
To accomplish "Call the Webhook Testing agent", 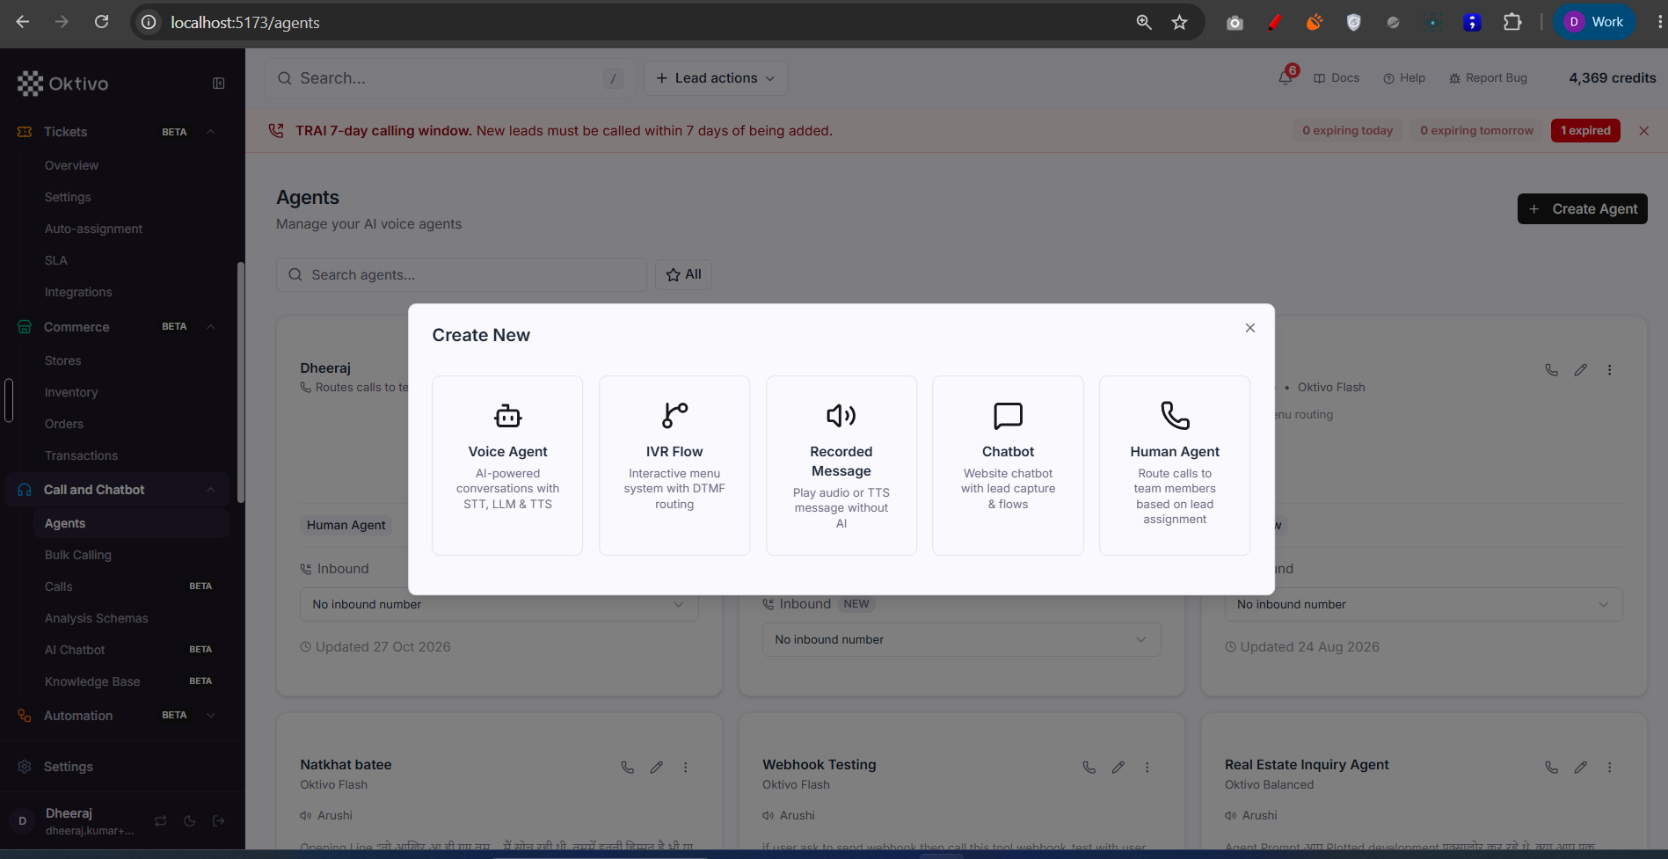I will [1089, 767].
